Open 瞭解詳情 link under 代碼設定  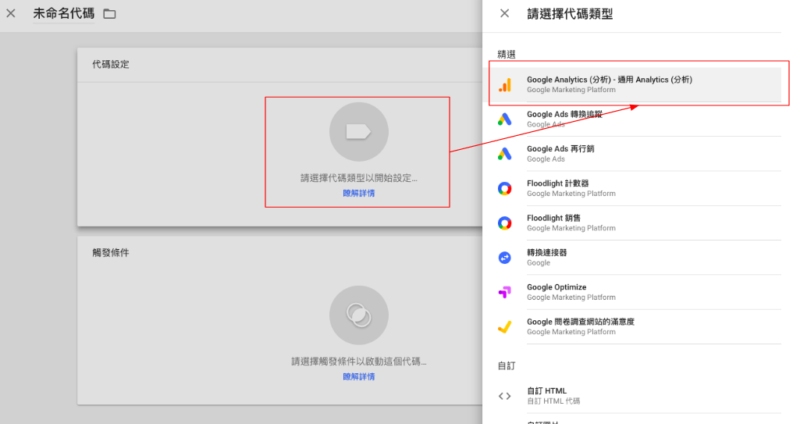pyautogui.click(x=358, y=194)
